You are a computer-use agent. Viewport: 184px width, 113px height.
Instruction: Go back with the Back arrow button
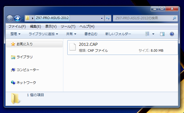pos(10,18)
